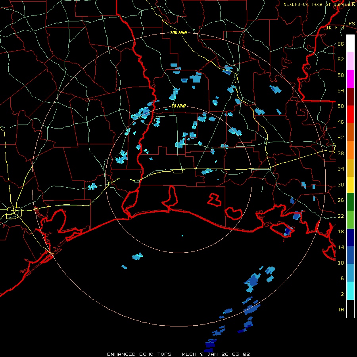
Task: Select the sky blue legend swatch
Action: coord(350,273)
